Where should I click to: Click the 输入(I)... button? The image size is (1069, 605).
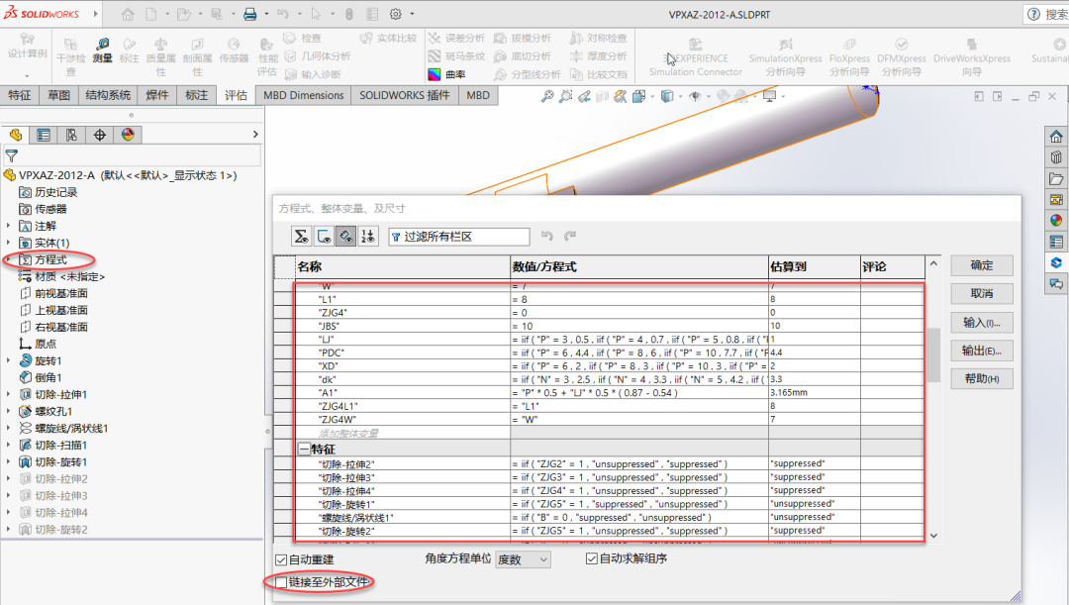pos(982,323)
